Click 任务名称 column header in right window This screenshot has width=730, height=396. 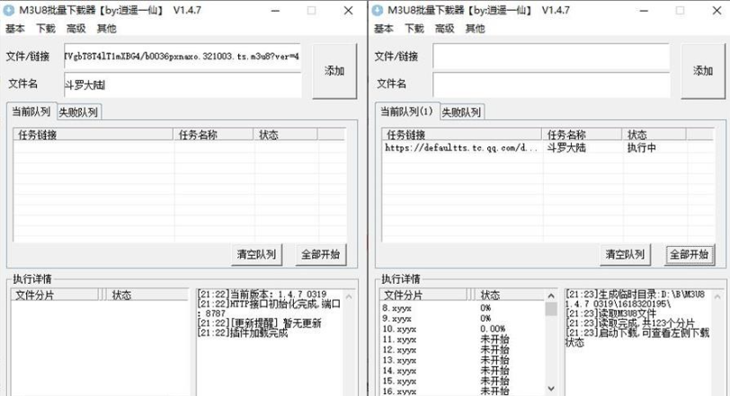point(582,135)
